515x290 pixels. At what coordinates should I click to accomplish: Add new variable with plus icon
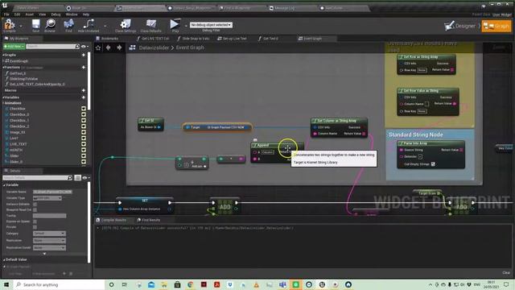click(84, 97)
